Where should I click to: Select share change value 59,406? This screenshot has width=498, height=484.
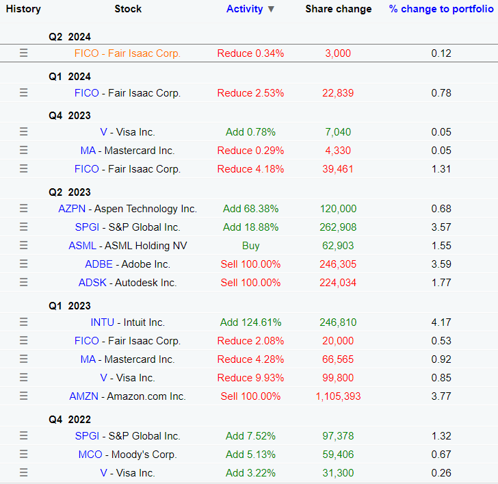[338, 454]
